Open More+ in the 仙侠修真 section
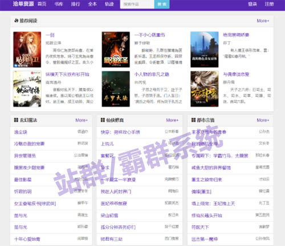 click(172, 120)
